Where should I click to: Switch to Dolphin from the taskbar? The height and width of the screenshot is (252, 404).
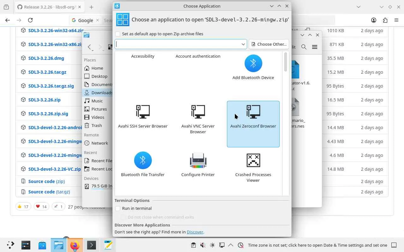click(x=59, y=245)
